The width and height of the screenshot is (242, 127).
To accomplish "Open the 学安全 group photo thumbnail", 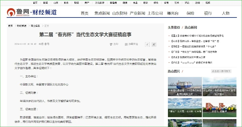I will click(219, 108).
